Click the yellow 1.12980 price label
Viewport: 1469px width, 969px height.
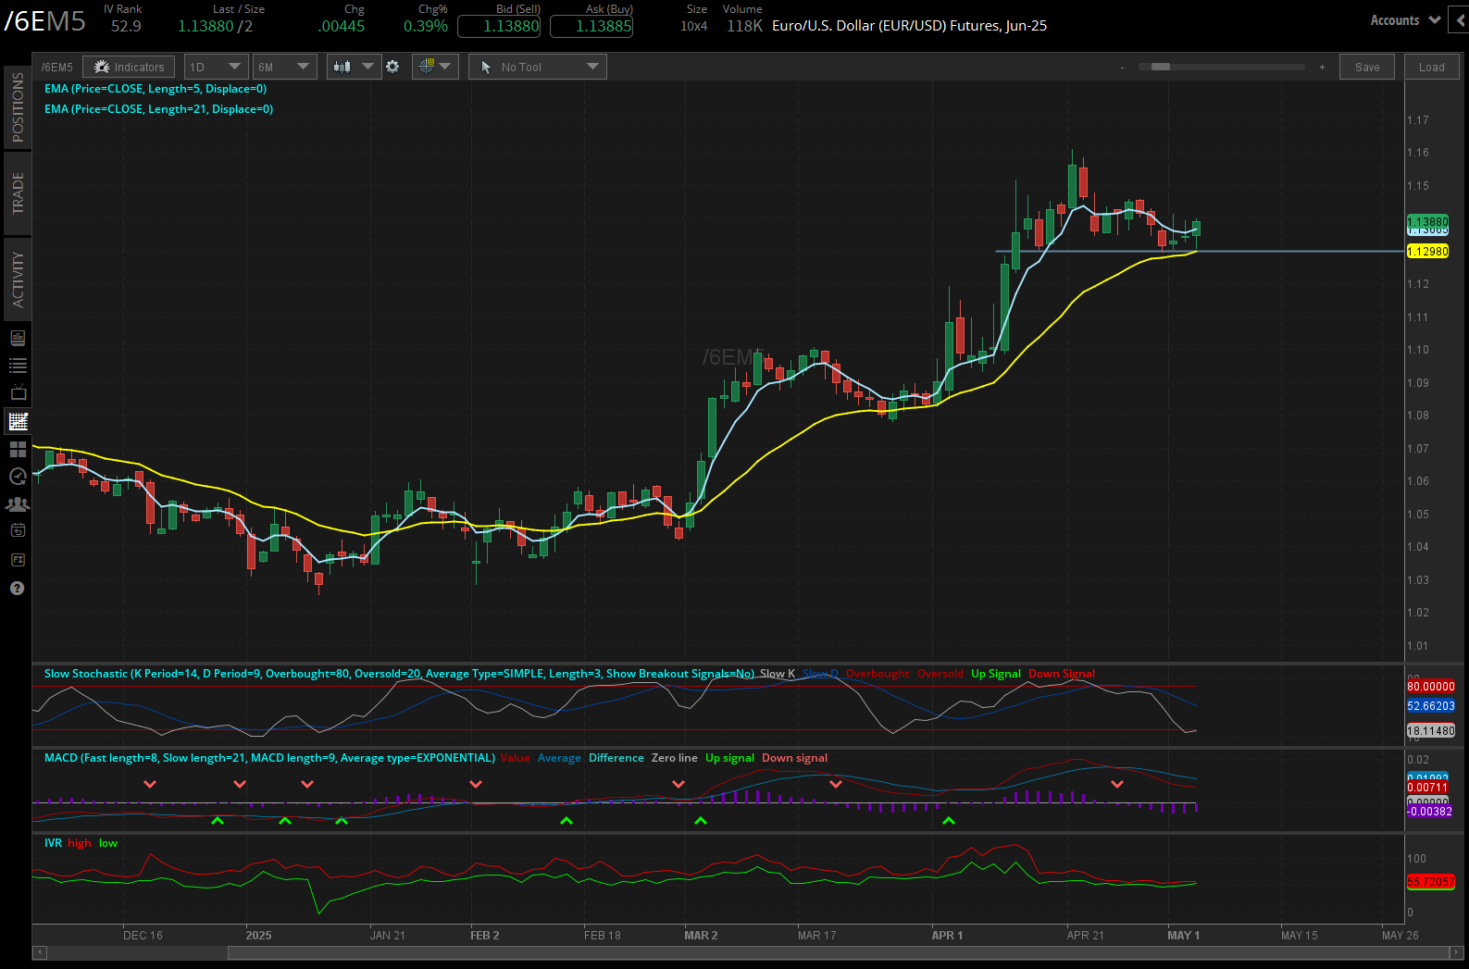point(1427,252)
